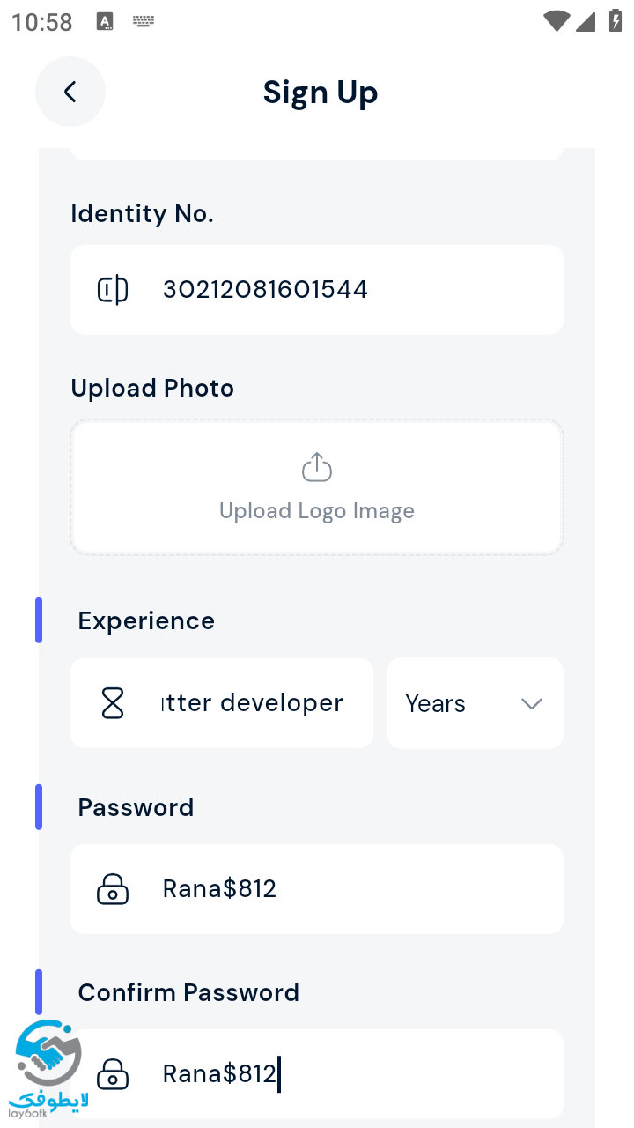Click the Upload Logo Image text
The image size is (634, 1128).
(317, 511)
